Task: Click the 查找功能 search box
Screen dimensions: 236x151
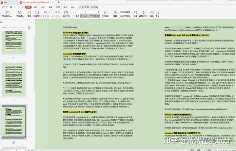Action: (x=89, y=7)
